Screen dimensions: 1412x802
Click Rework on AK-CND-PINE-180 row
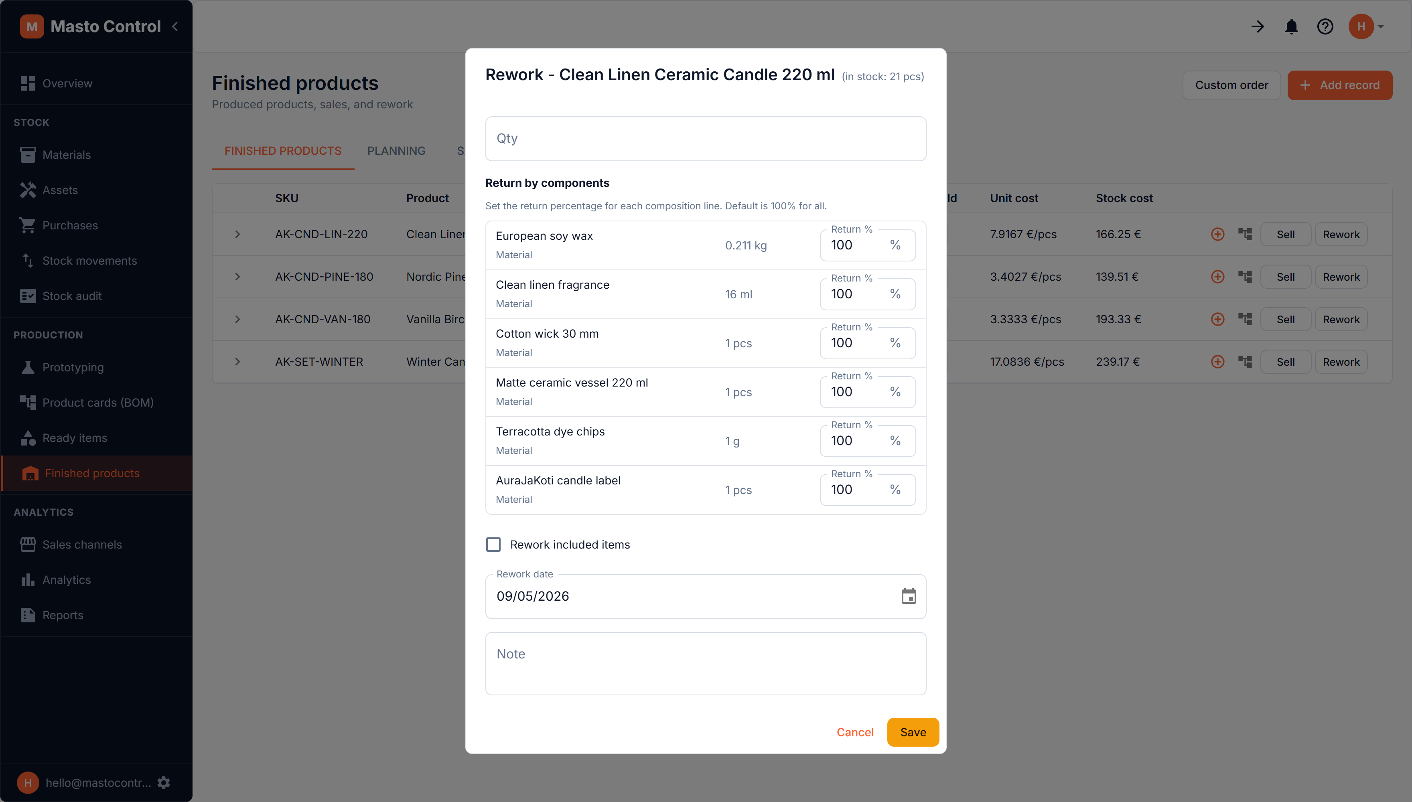pyautogui.click(x=1341, y=277)
